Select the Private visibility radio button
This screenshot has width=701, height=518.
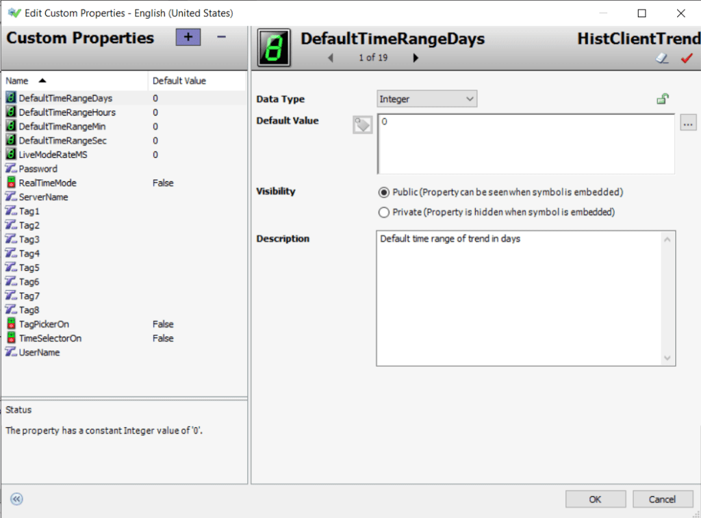tap(384, 212)
